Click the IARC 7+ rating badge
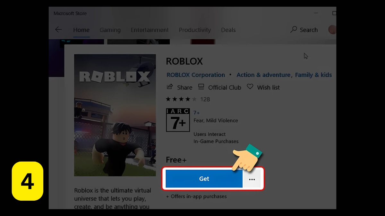Image resolution: width=385 pixels, height=216 pixels. tap(178, 120)
